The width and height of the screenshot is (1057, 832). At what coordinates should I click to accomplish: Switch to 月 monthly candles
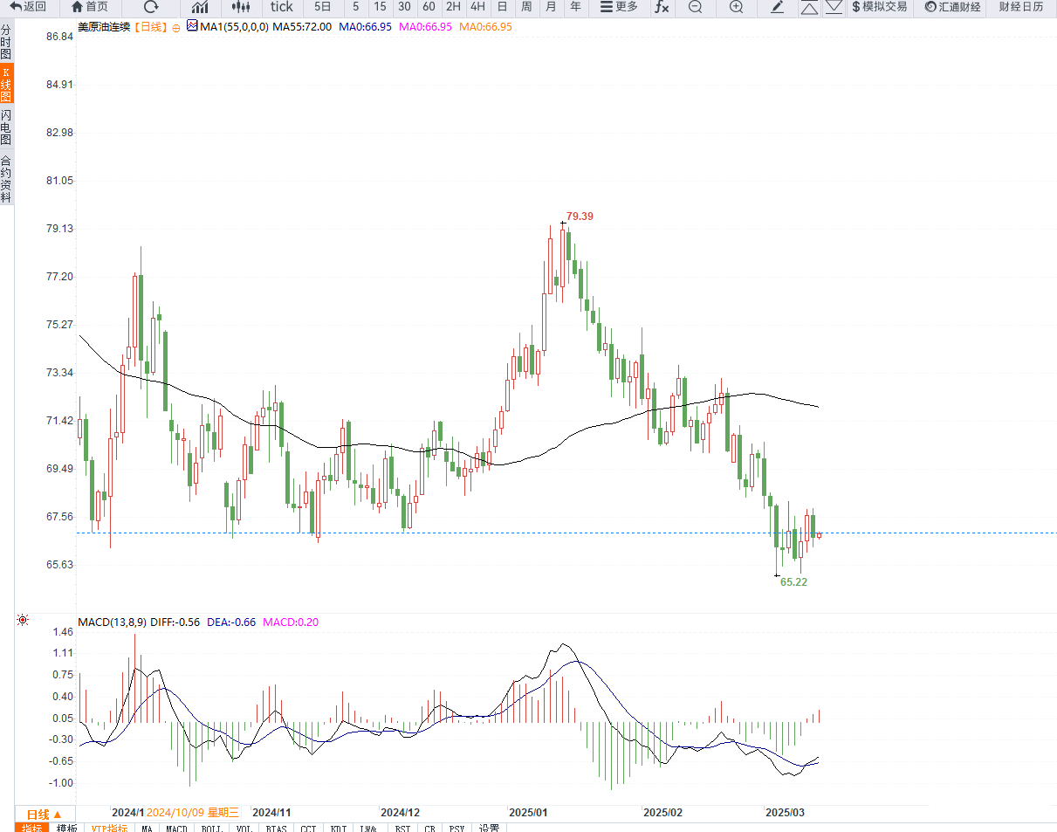point(551,7)
